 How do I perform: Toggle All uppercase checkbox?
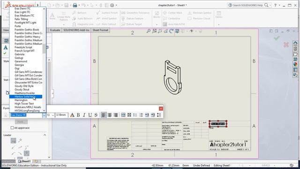click(x=12, y=128)
